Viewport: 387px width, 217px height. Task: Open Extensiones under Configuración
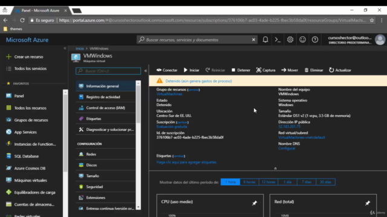pos(106,198)
